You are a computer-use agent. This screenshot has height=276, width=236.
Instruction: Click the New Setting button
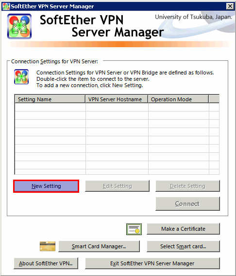46,186
